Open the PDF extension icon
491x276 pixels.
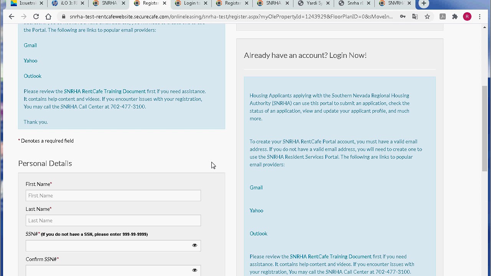443,16
